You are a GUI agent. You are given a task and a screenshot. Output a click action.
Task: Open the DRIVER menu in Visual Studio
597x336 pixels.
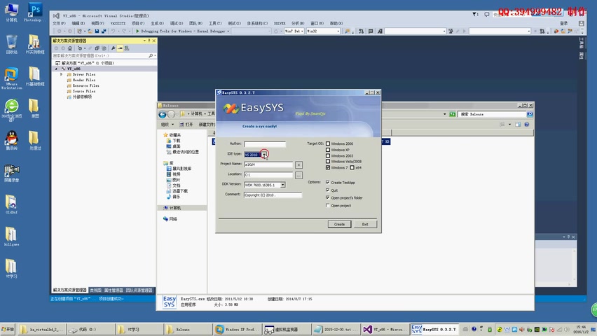click(x=280, y=23)
